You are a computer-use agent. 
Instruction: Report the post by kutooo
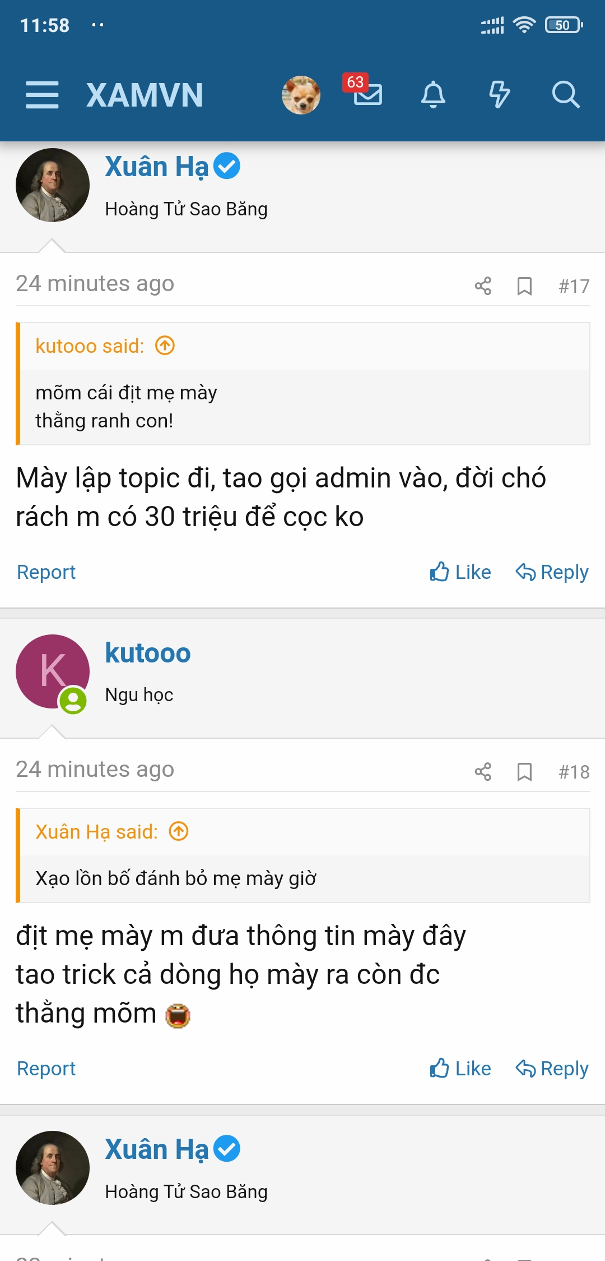coord(46,1069)
